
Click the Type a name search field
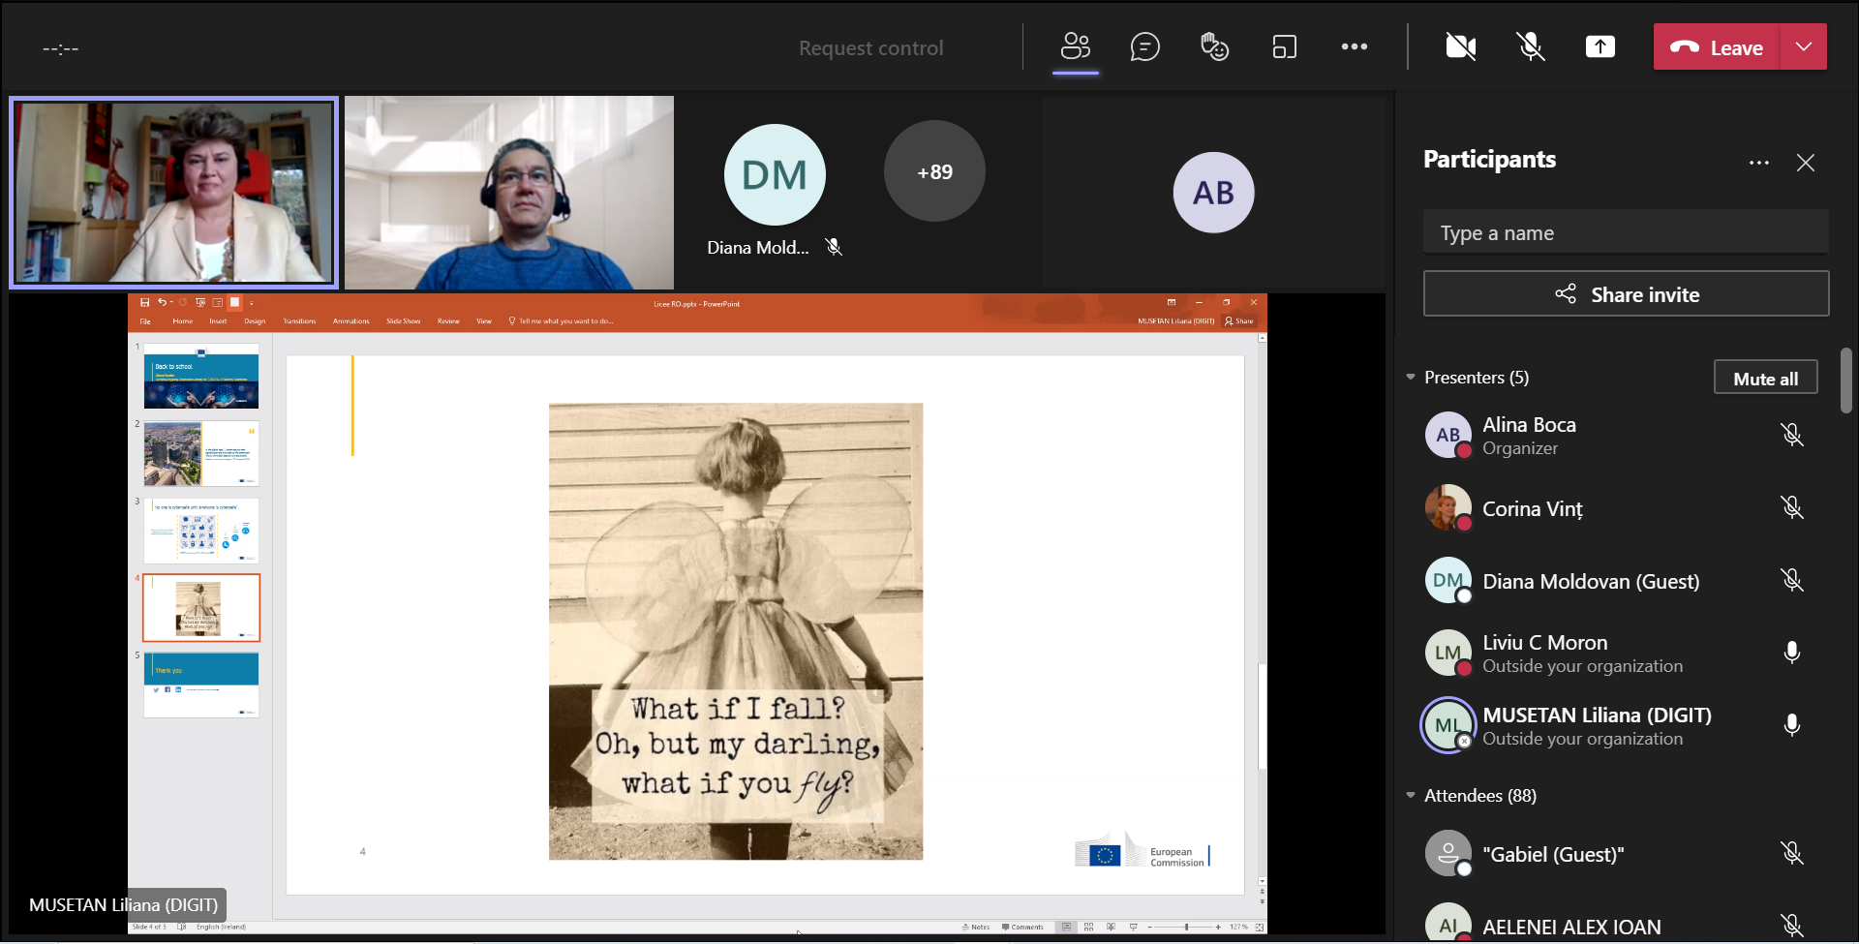pyautogui.click(x=1625, y=233)
